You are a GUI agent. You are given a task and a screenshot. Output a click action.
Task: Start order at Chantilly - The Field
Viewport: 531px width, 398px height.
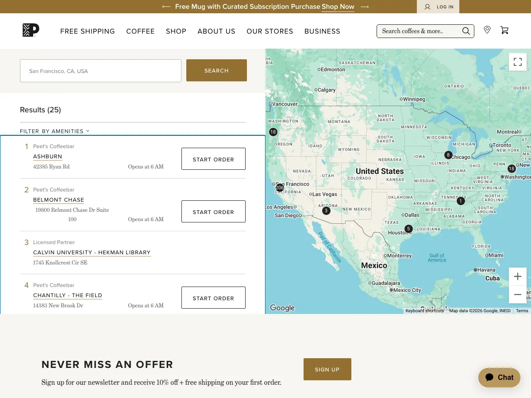(x=213, y=298)
